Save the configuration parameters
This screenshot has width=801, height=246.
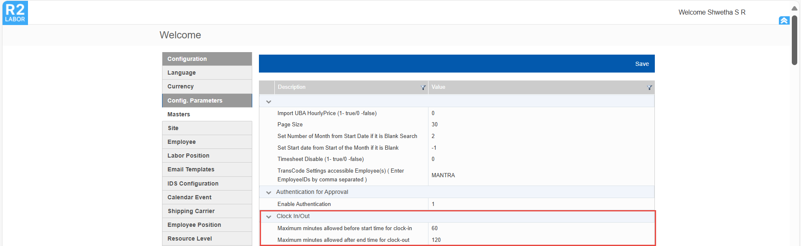pos(641,64)
